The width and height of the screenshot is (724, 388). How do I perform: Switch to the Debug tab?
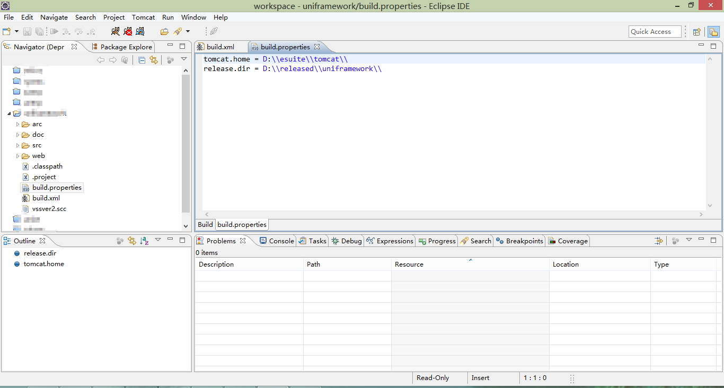coord(346,241)
